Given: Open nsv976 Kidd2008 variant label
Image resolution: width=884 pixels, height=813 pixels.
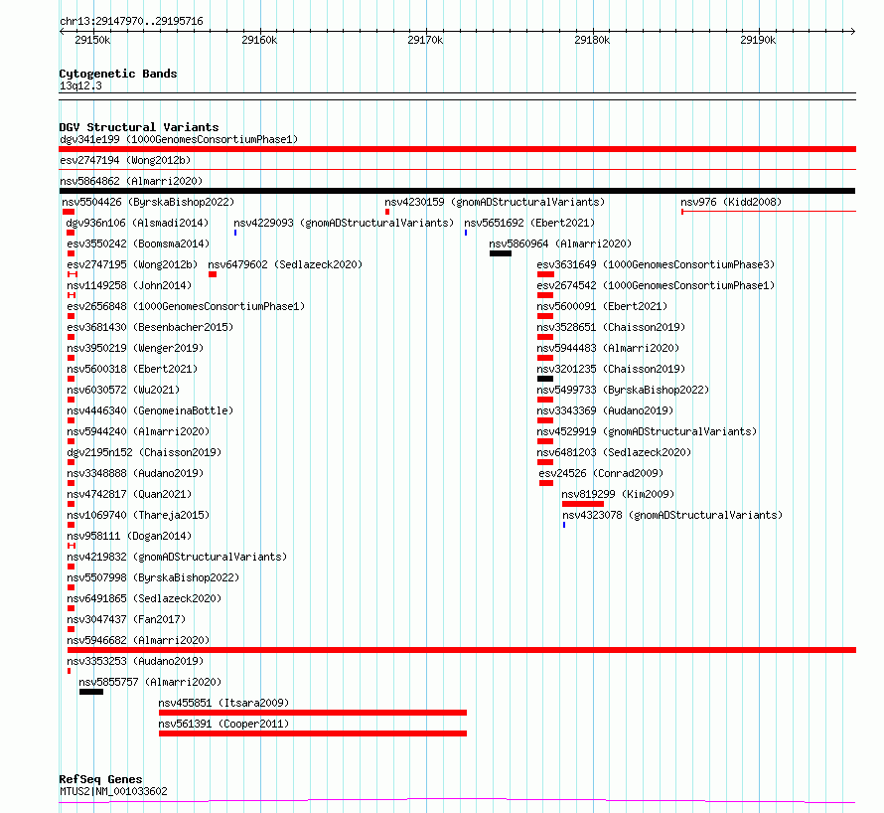Looking at the screenshot, I should pos(731,202).
